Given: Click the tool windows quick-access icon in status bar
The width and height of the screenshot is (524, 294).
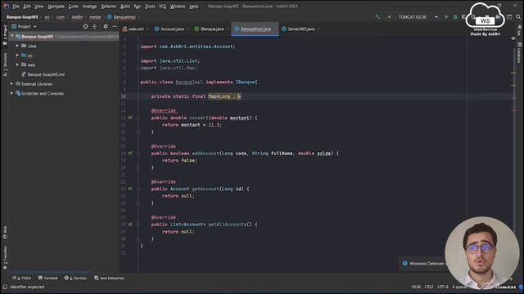Looking at the screenshot, I should point(5,287).
